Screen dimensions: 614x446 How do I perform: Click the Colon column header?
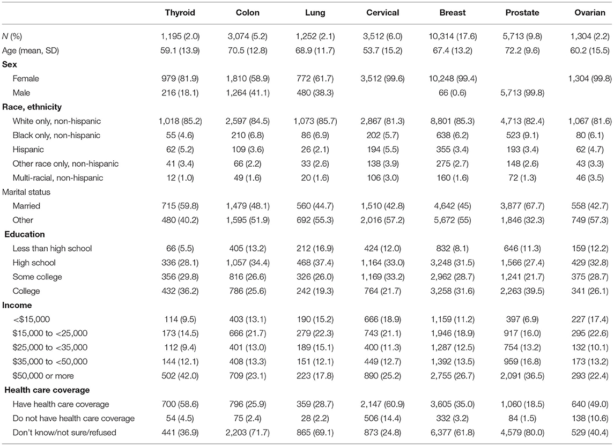pos(248,12)
